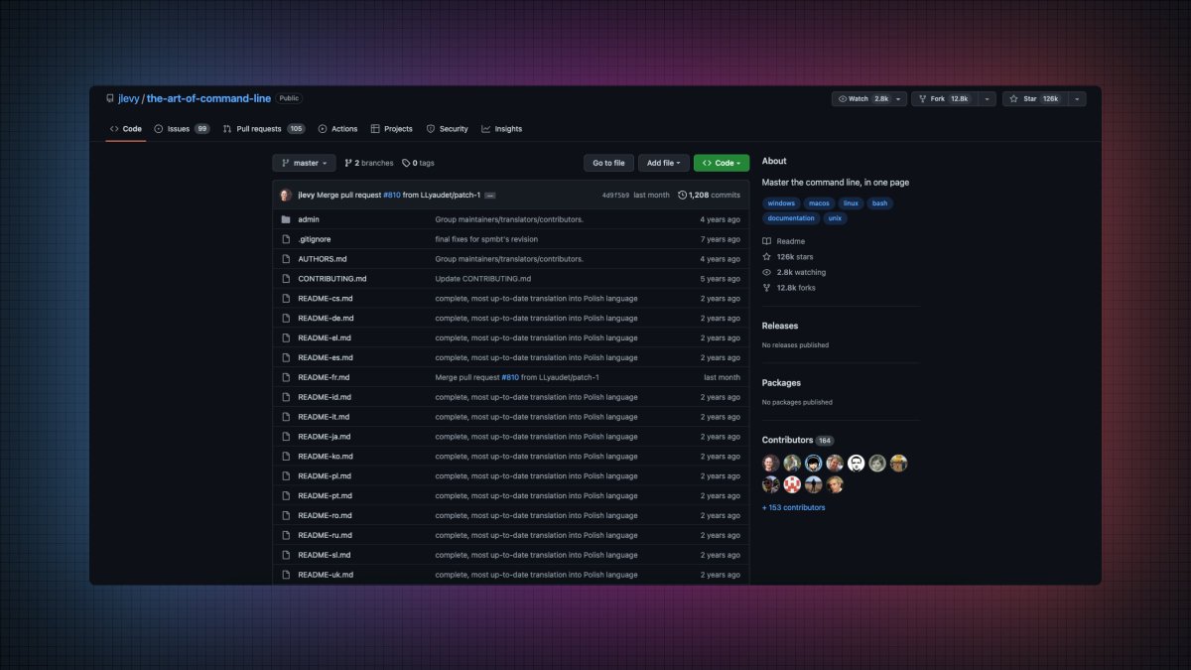1191x670 pixels.
Task: Open the admin folder icon
Action: (x=286, y=218)
